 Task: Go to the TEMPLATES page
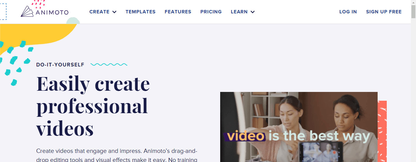140,12
